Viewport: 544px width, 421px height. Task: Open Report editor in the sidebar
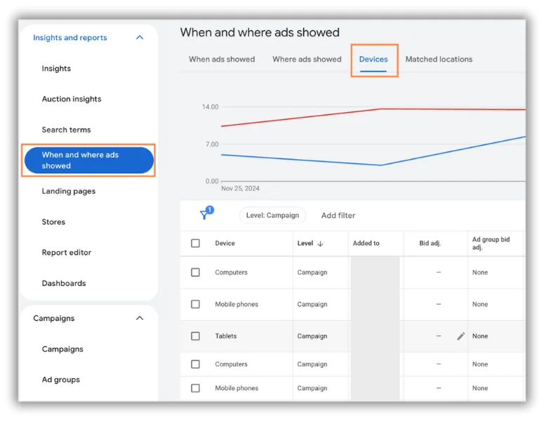click(x=67, y=253)
